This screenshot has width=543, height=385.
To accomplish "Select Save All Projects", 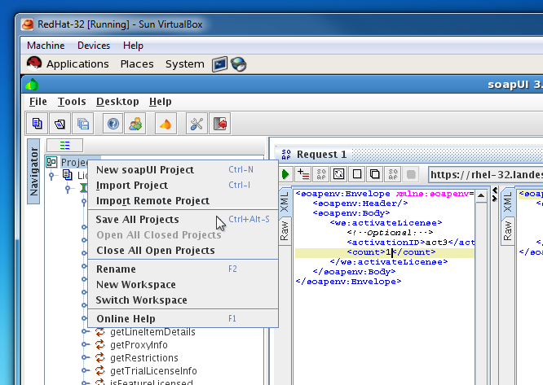I will 183,220.
